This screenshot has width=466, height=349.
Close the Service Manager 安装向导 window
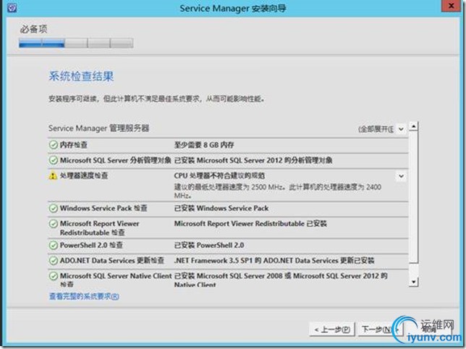click(451, 6)
